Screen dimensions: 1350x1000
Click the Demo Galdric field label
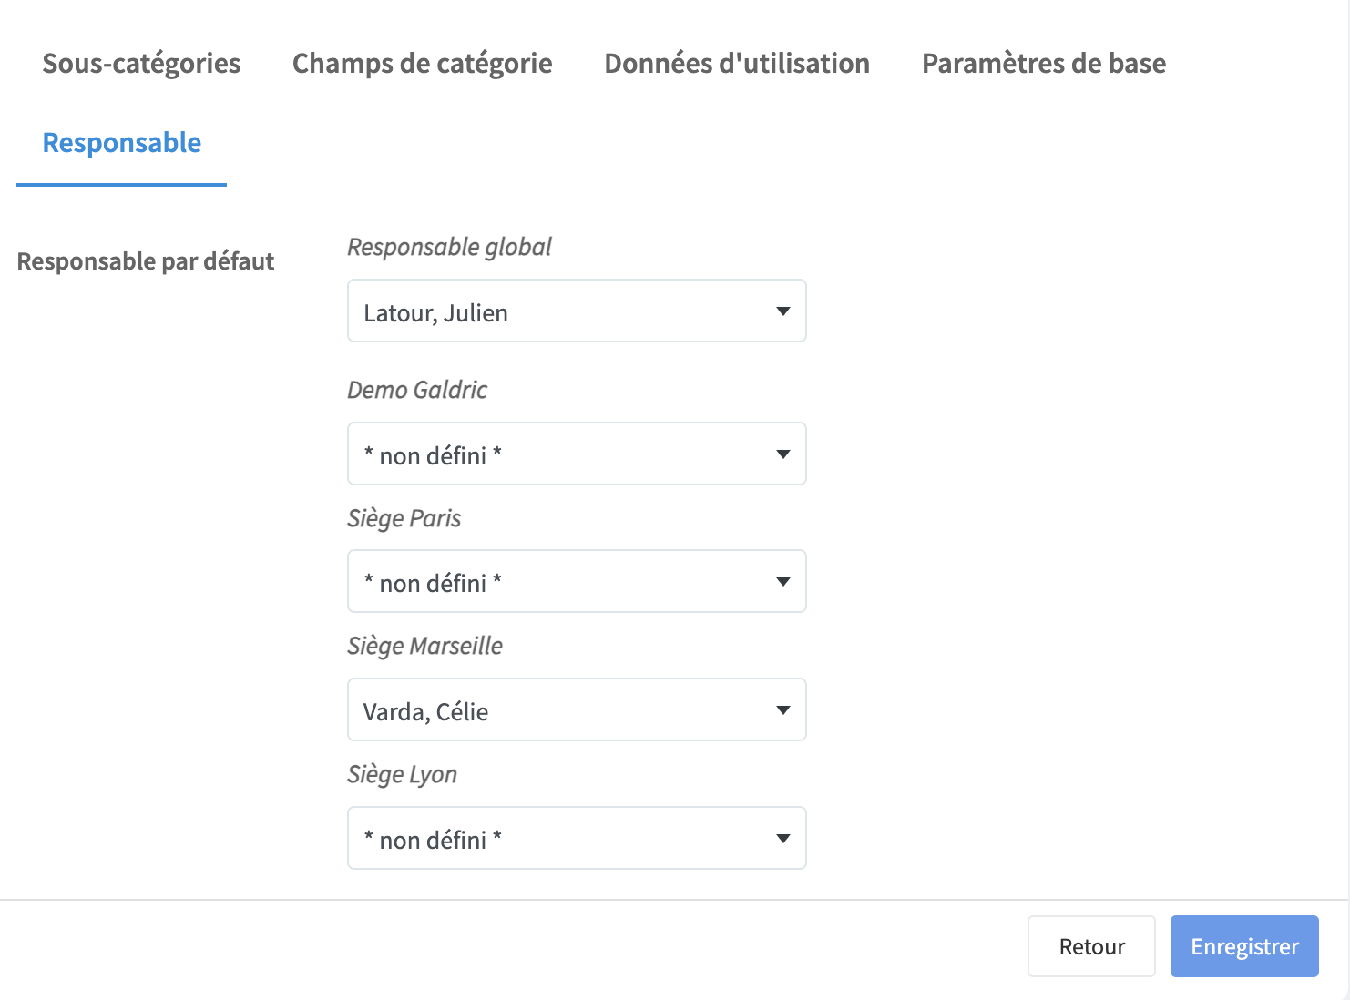[x=417, y=390]
